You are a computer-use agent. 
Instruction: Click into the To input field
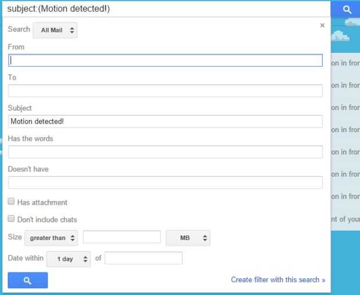pos(165,91)
